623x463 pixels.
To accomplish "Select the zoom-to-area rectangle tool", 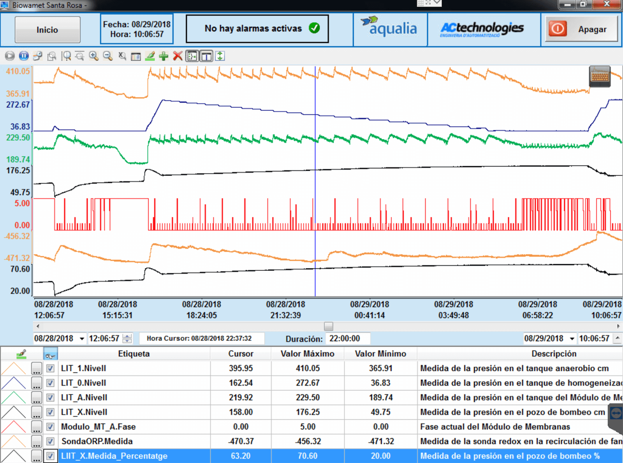I will 52,56.
